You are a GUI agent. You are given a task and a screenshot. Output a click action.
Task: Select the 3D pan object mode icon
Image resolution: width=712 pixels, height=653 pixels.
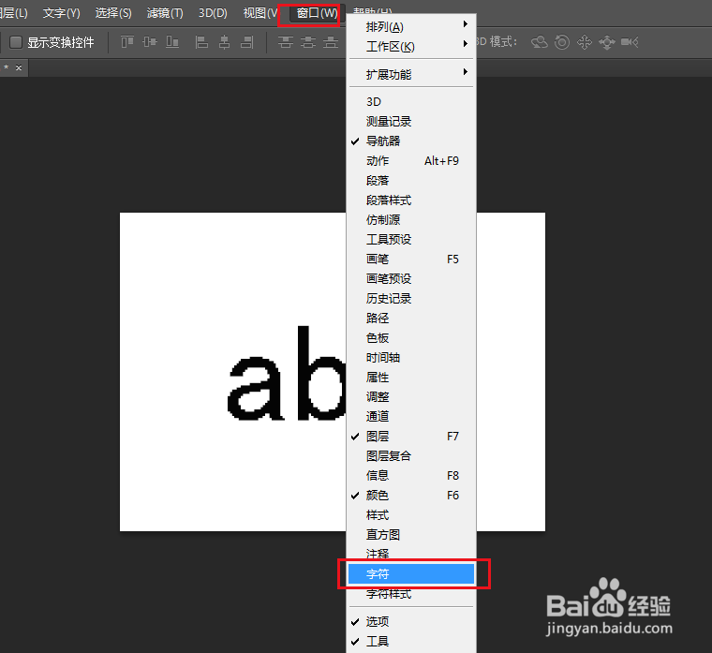(x=585, y=42)
